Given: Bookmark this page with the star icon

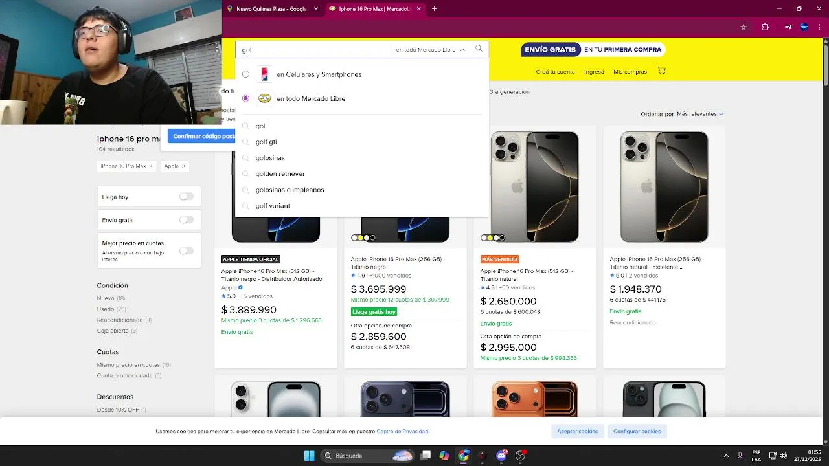Looking at the screenshot, I should click(744, 27).
